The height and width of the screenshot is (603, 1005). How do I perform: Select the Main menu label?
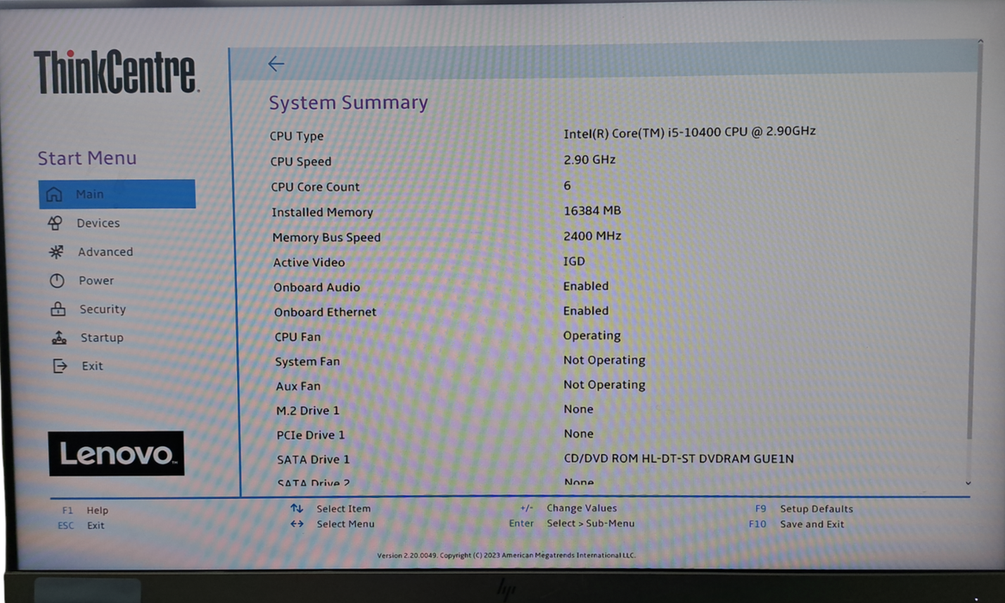point(90,194)
